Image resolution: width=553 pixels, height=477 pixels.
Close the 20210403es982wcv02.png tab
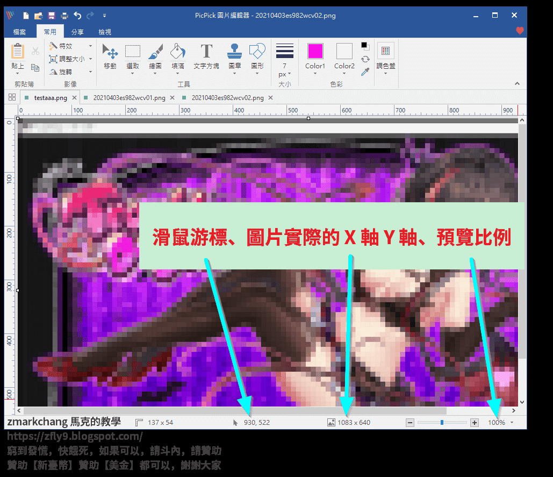tap(270, 98)
